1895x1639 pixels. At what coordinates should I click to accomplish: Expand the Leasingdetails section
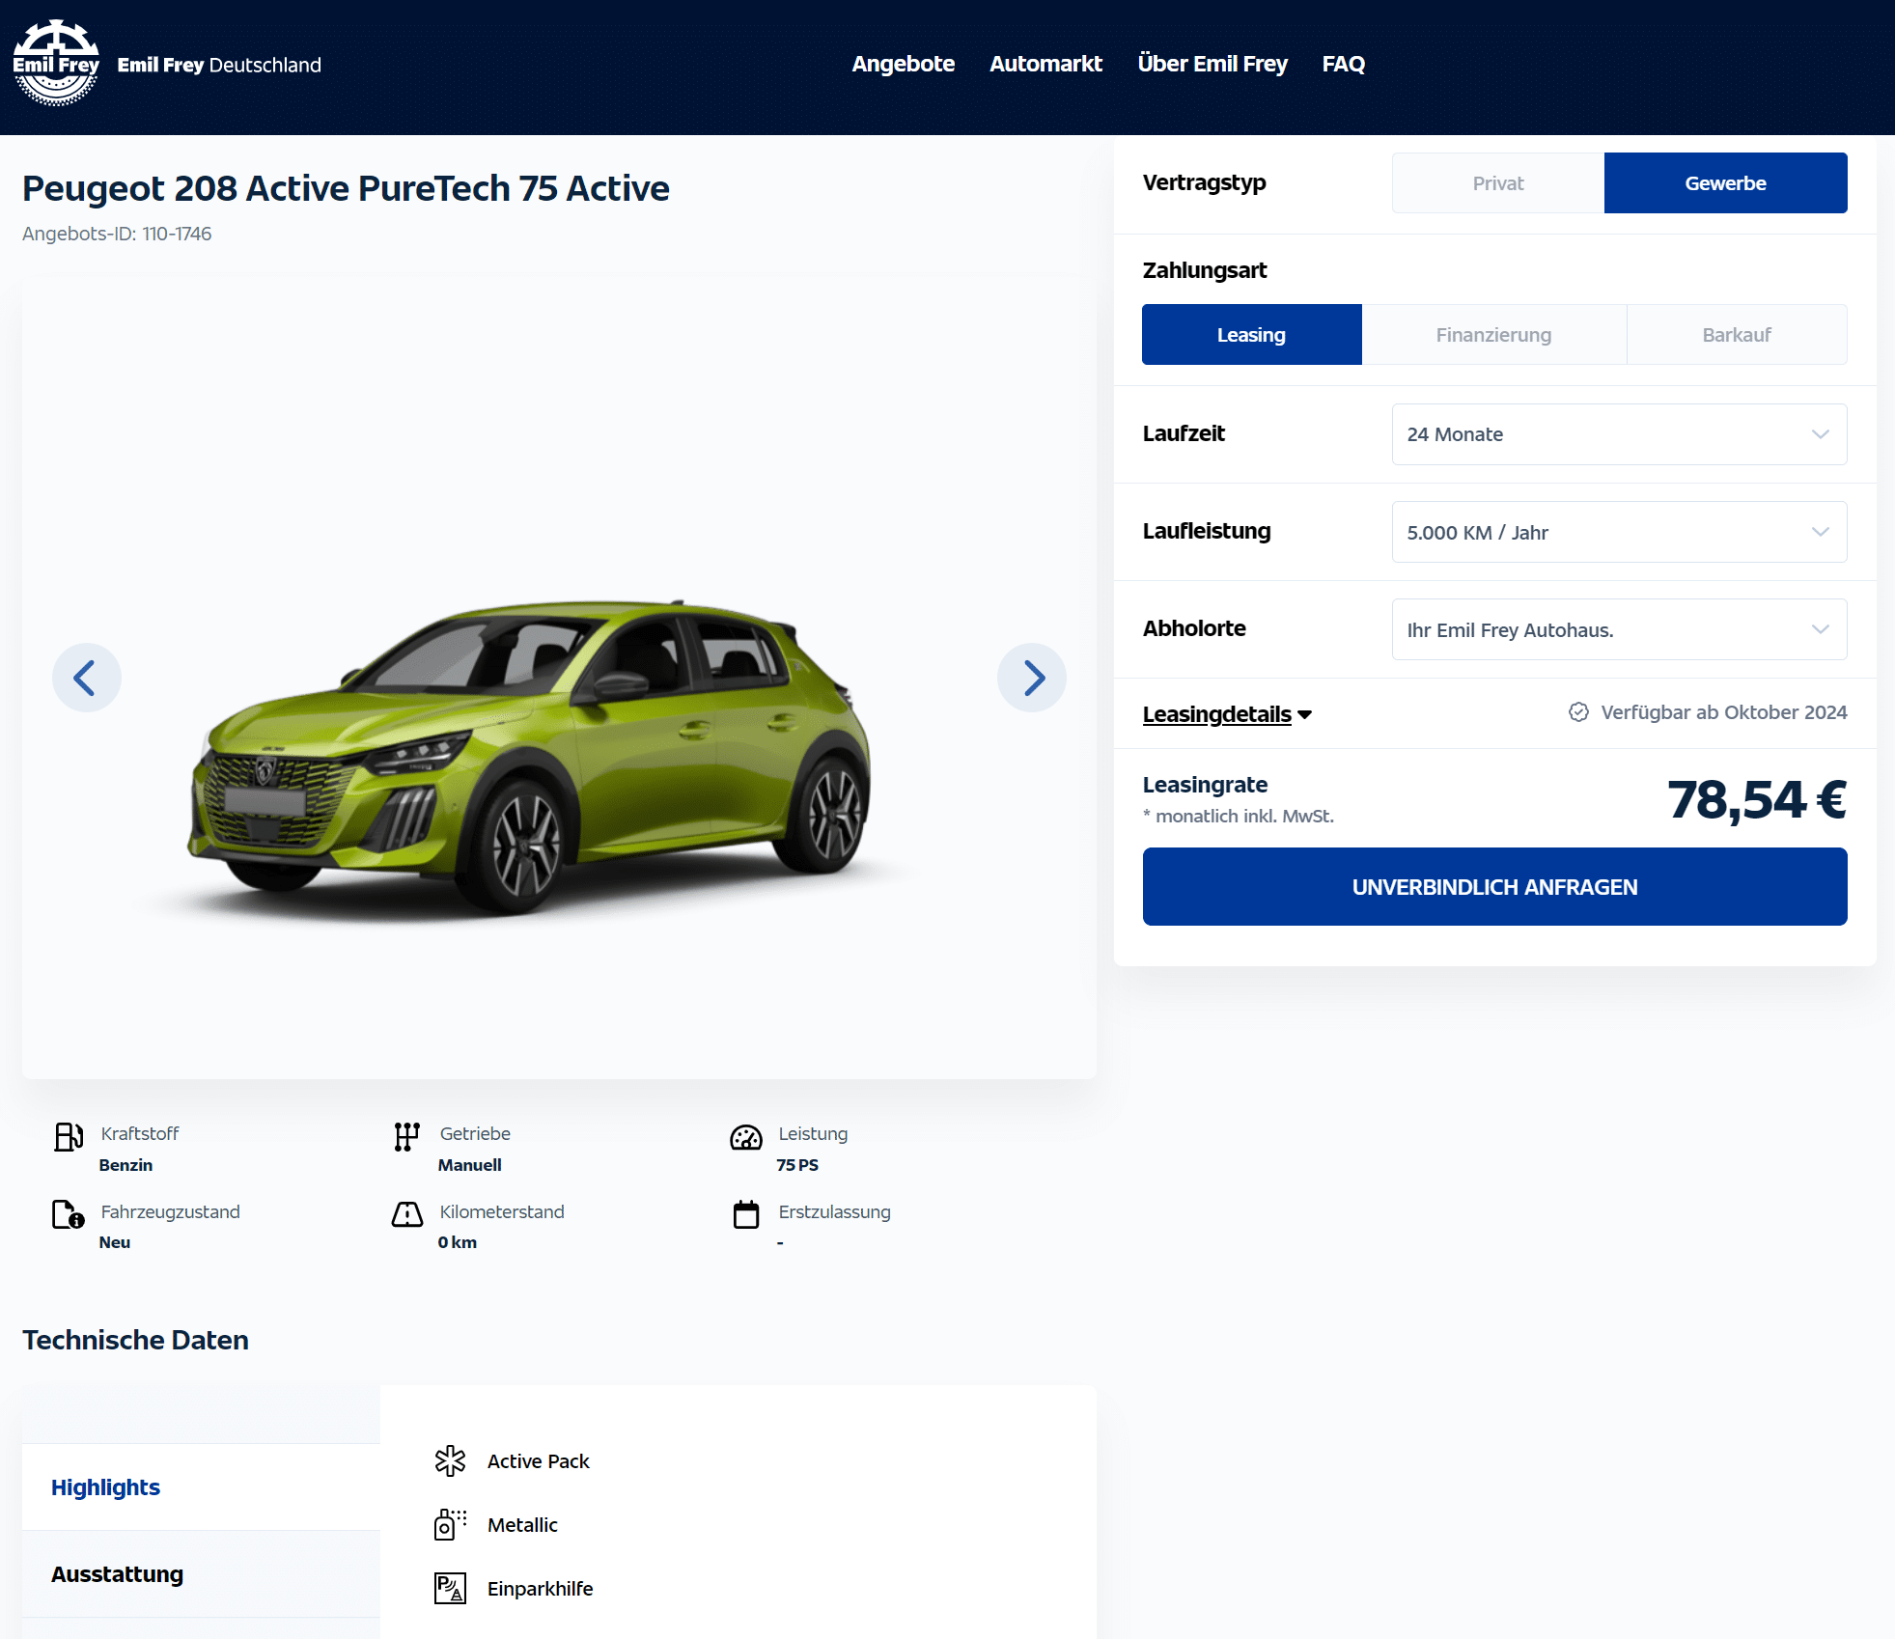[1227, 714]
